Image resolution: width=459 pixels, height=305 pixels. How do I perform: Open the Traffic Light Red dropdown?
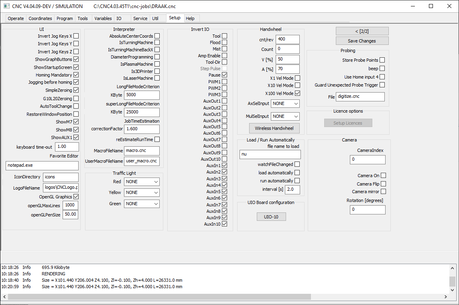(142, 182)
